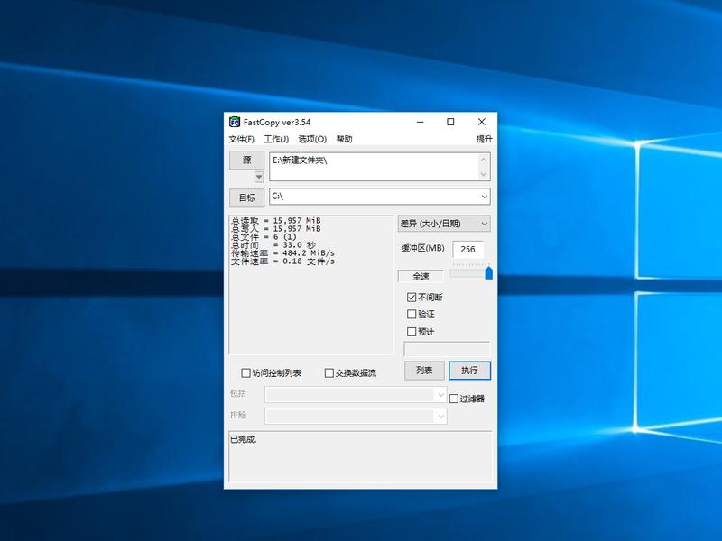
Task: Adjust the transfer speed slider
Action: (x=488, y=272)
